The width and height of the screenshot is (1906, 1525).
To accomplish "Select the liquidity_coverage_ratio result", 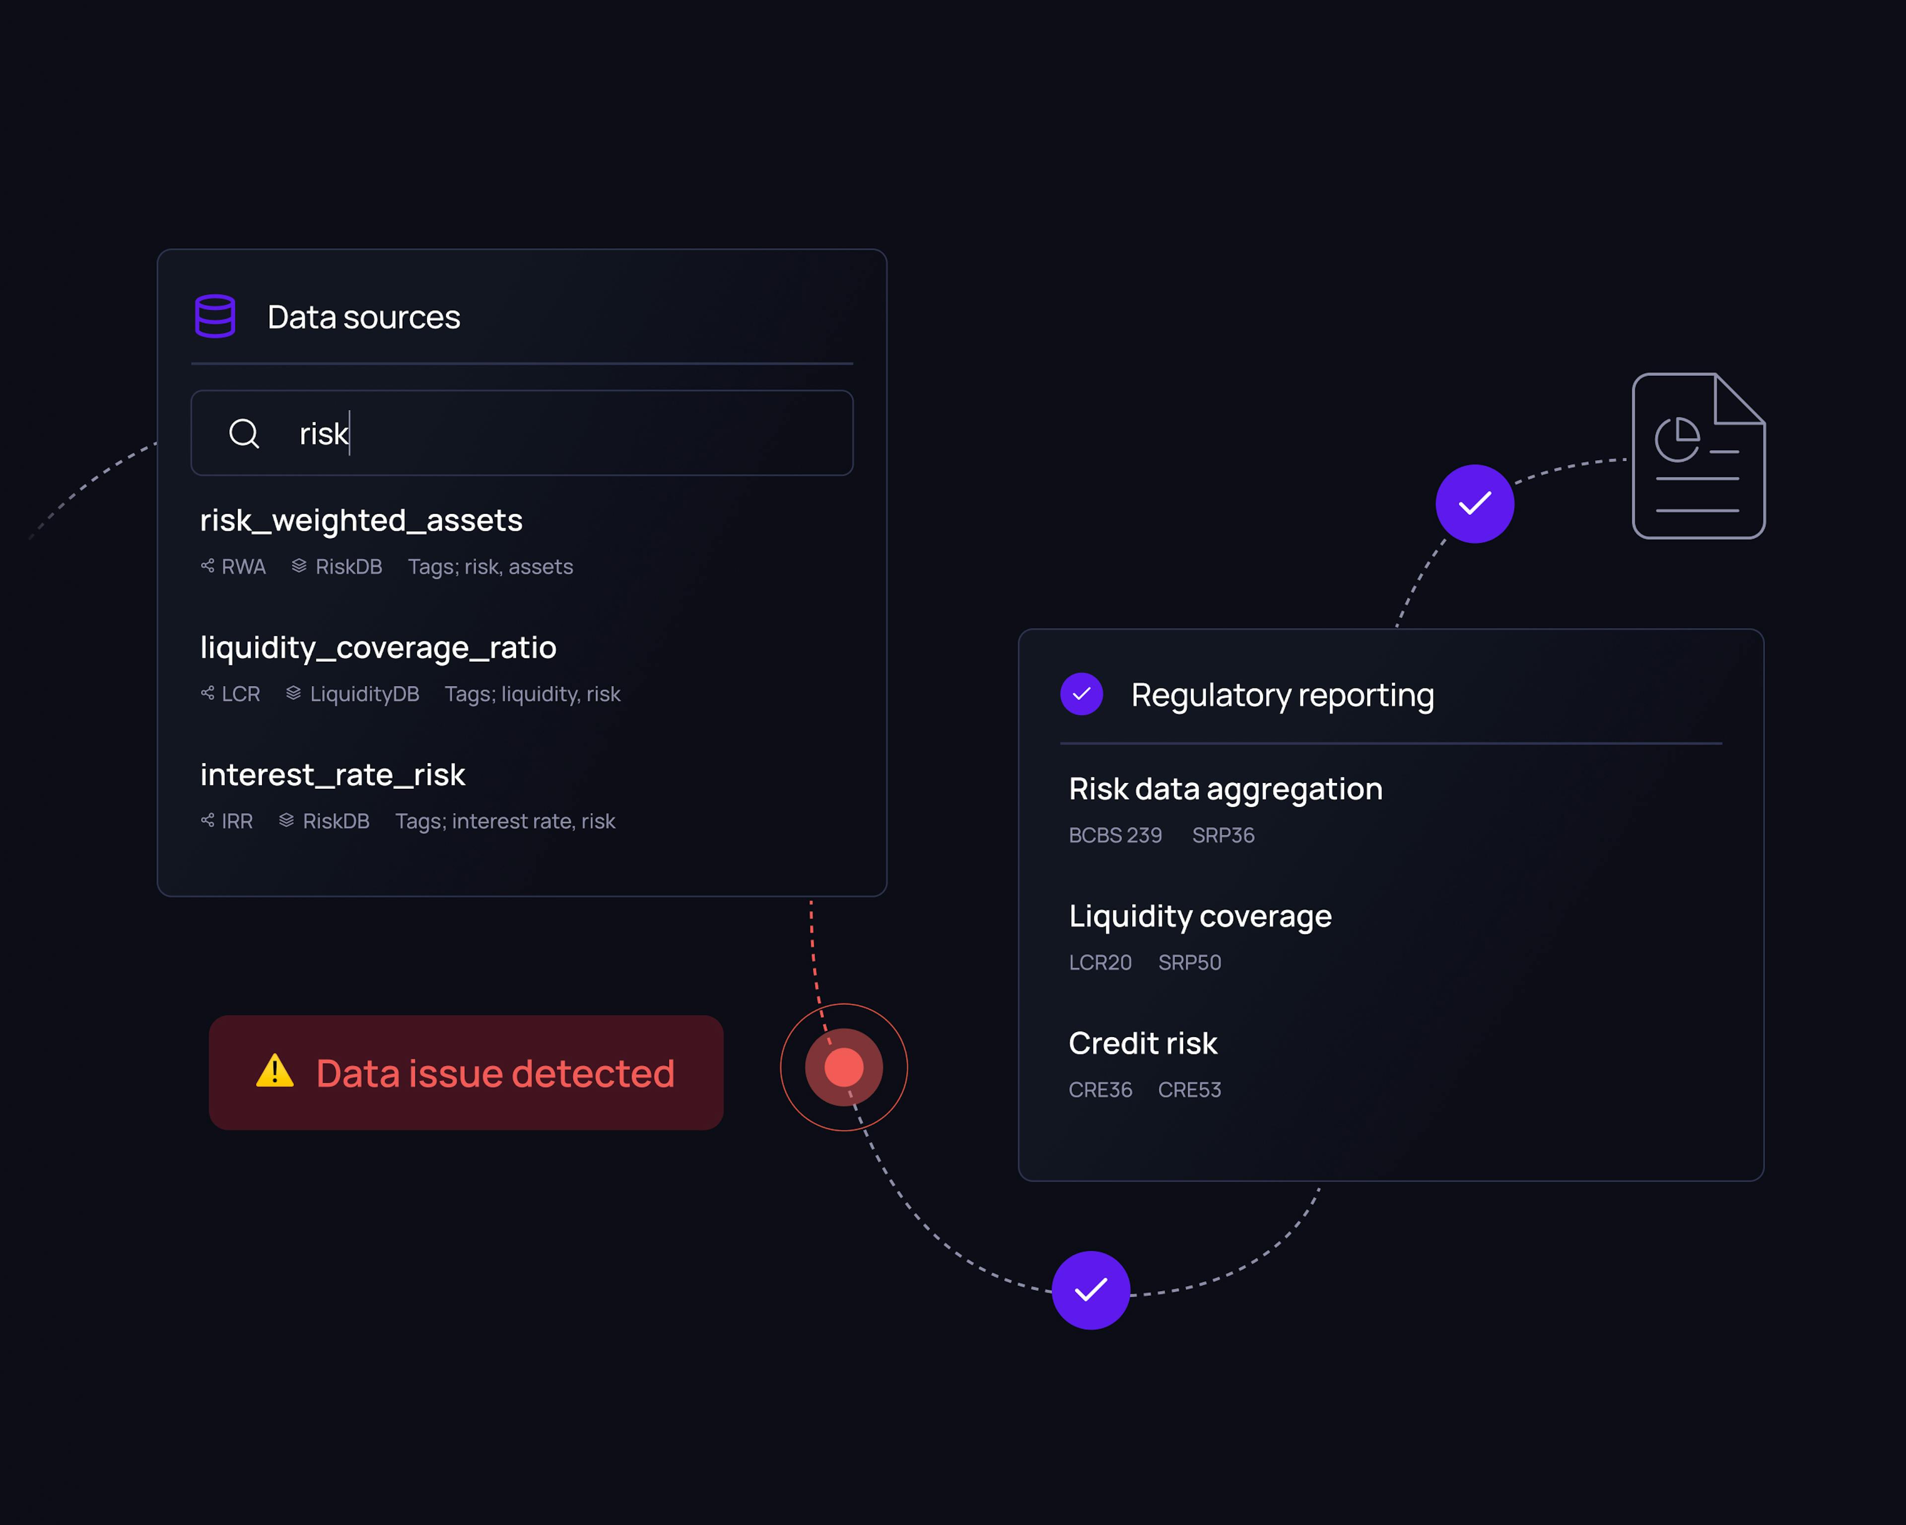I will point(378,648).
